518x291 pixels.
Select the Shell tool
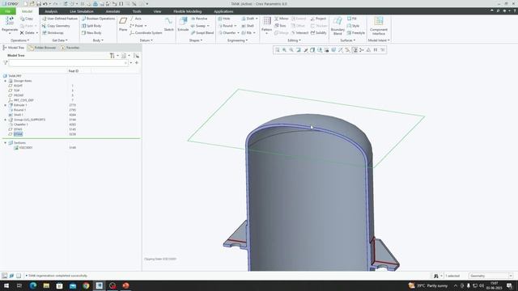point(248,26)
